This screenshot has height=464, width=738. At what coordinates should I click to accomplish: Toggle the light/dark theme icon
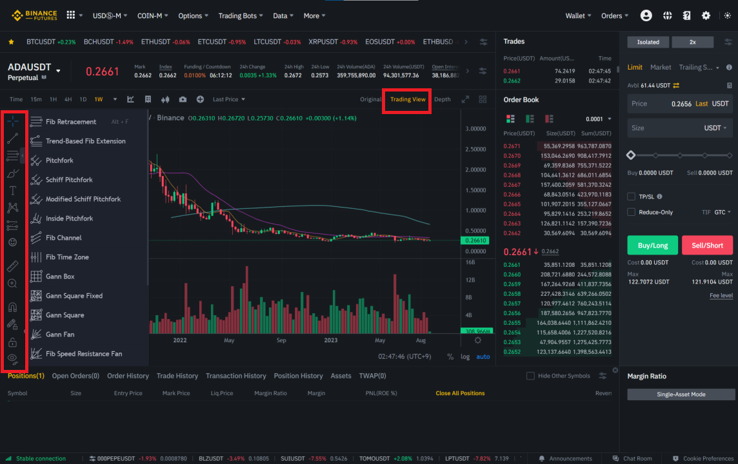pyautogui.click(x=728, y=15)
